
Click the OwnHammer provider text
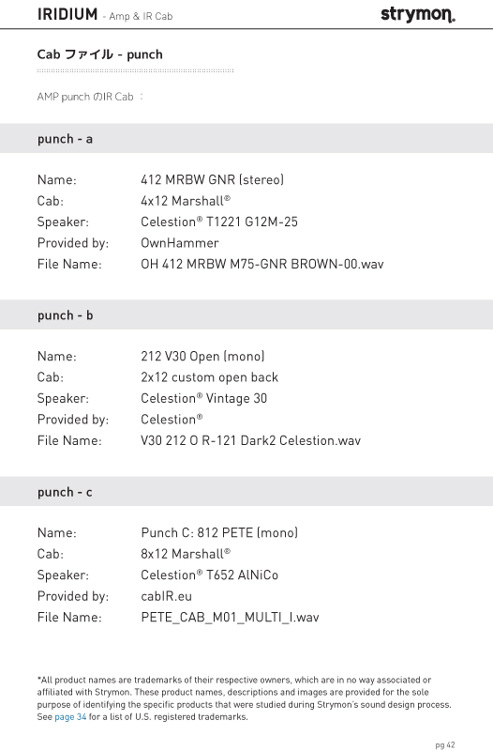pyautogui.click(x=180, y=243)
